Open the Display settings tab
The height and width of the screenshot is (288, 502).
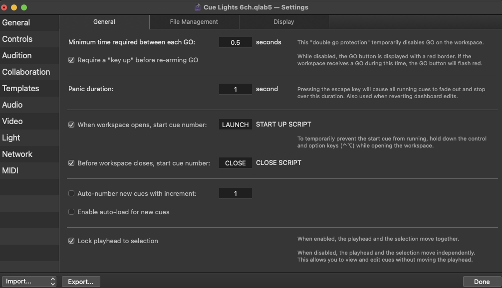point(283,22)
